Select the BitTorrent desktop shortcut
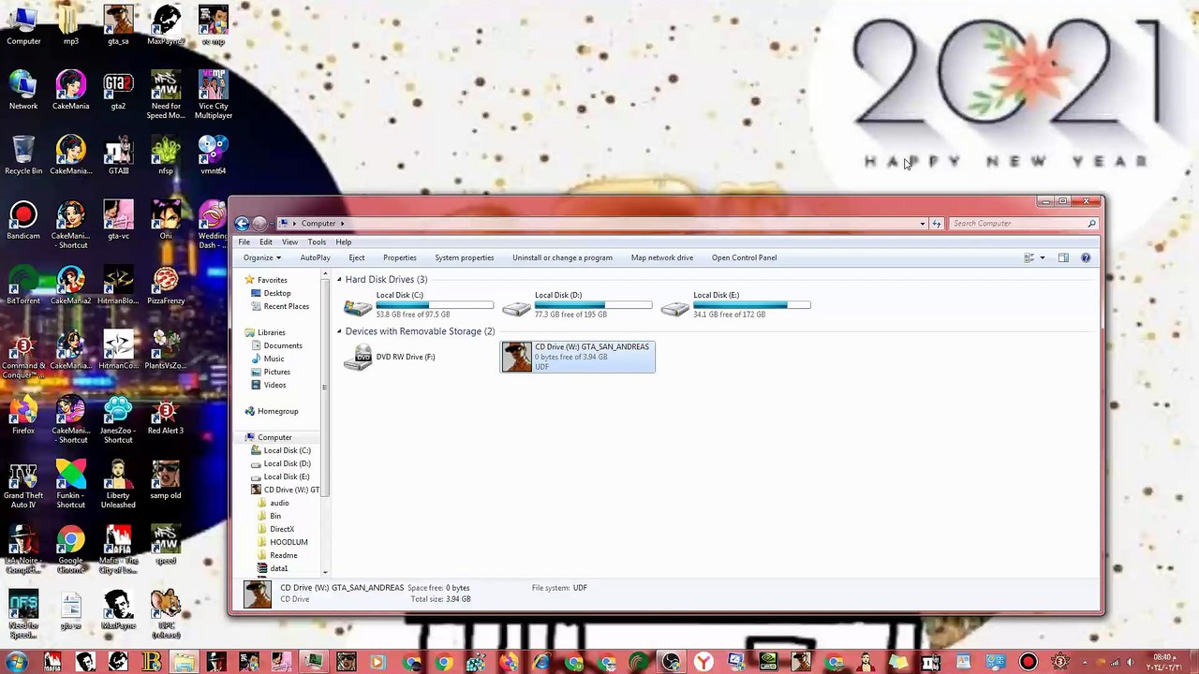 click(x=23, y=286)
